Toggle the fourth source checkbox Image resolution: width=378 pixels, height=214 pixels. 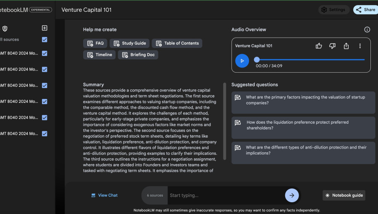point(45,102)
